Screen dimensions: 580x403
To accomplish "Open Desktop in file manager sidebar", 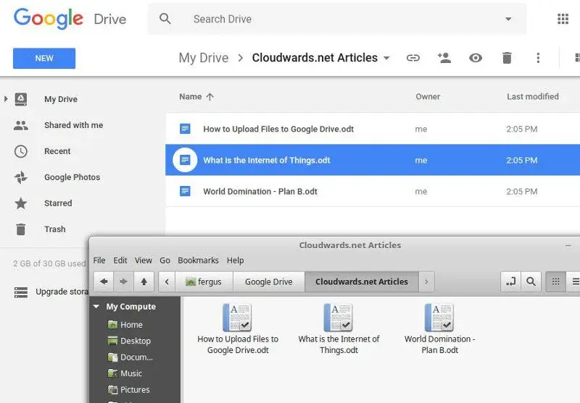I will [129, 341].
